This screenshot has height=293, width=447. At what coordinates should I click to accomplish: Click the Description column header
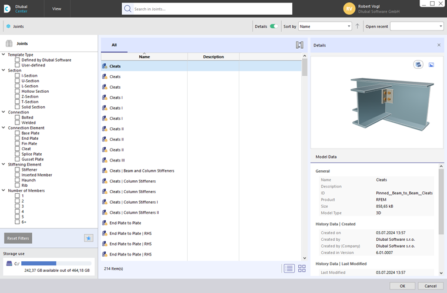click(x=214, y=56)
